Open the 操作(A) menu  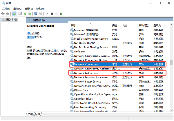[x=17, y=9]
